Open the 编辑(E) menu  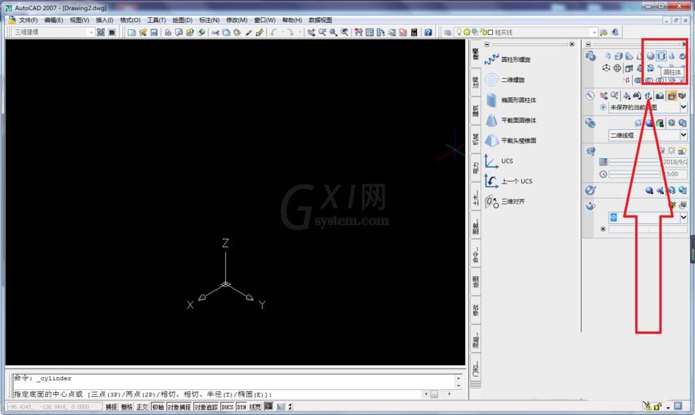[54, 20]
